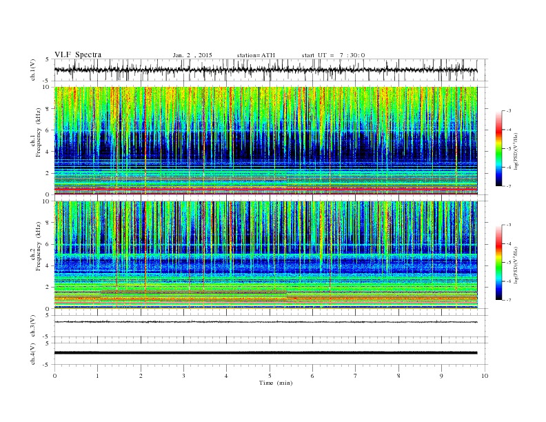Click the '2' minute tick label

pyautogui.click(x=141, y=376)
